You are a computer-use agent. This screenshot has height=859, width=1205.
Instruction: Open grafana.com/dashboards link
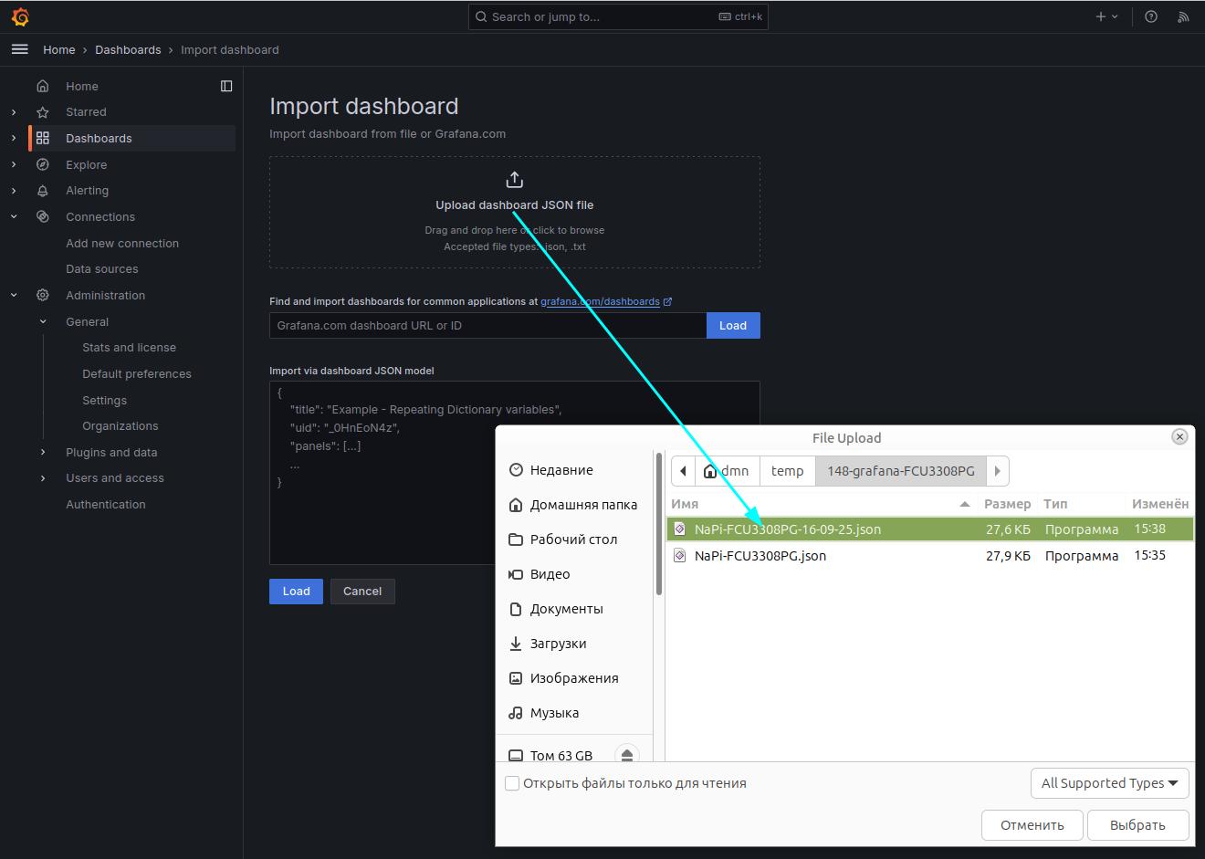point(600,301)
